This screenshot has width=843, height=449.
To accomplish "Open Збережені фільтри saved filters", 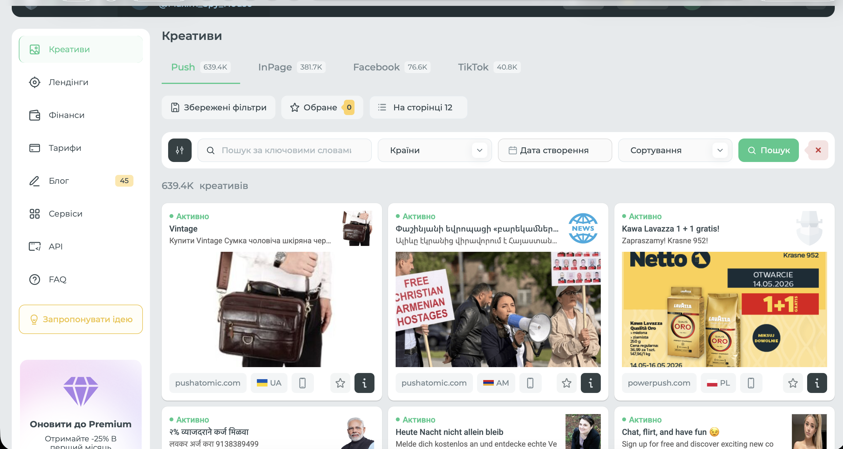I will point(218,107).
